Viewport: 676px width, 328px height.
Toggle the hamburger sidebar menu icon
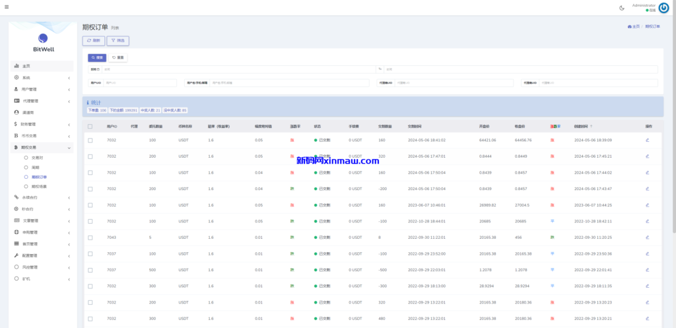pyautogui.click(x=7, y=7)
